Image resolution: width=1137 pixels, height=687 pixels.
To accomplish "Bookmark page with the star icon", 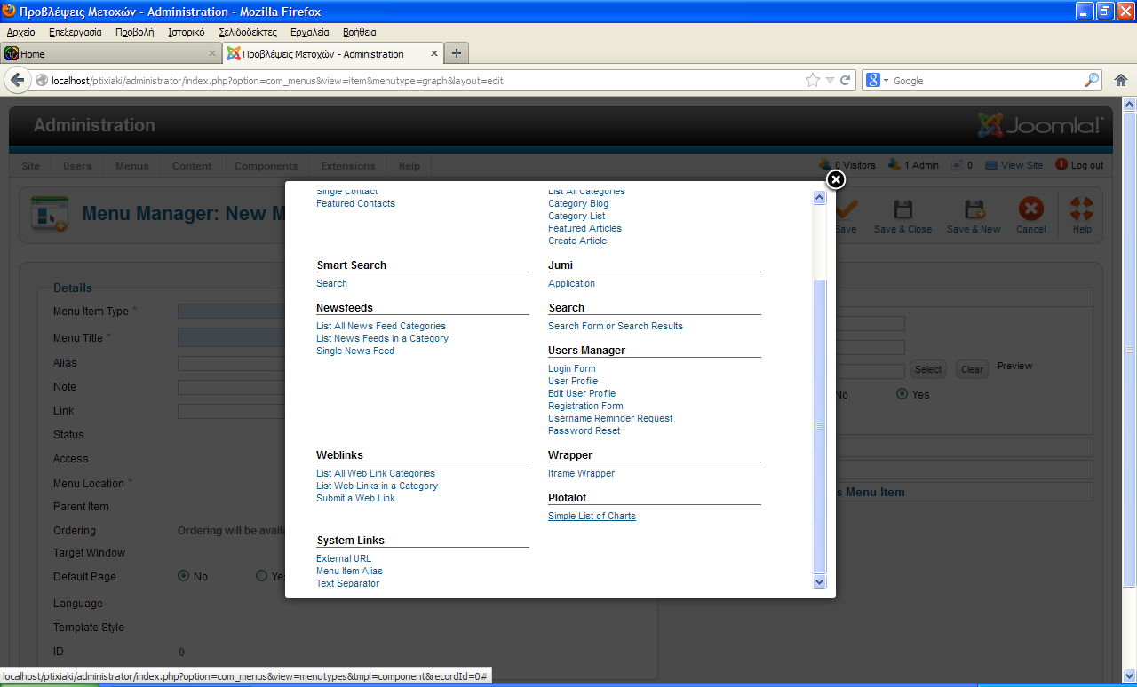I will click(813, 80).
